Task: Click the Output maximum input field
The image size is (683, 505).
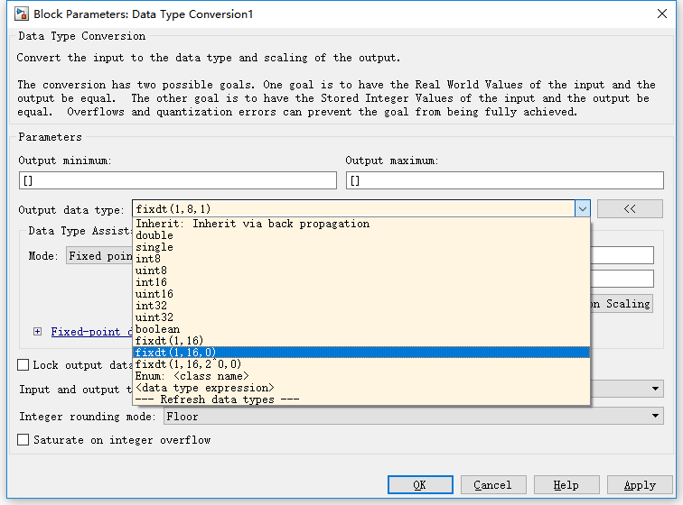Action: pos(504,180)
